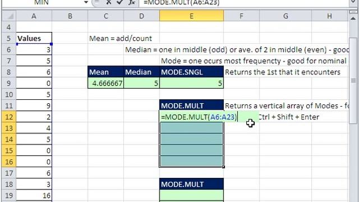
Task: Click the MODE.MULT header in row 18
Action: [x=191, y=184]
